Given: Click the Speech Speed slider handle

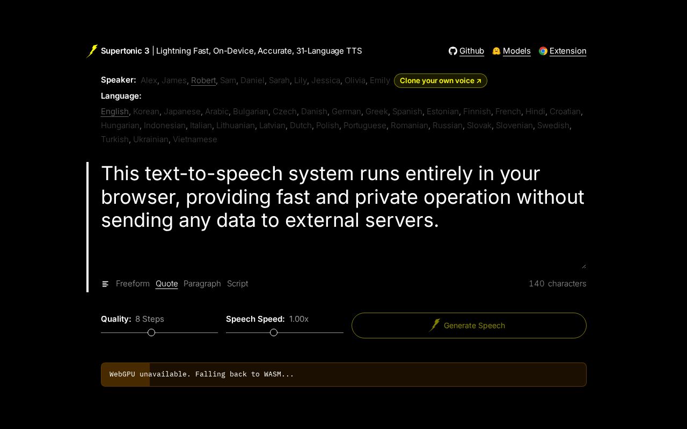Looking at the screenshot, I should tap(274, 332).
